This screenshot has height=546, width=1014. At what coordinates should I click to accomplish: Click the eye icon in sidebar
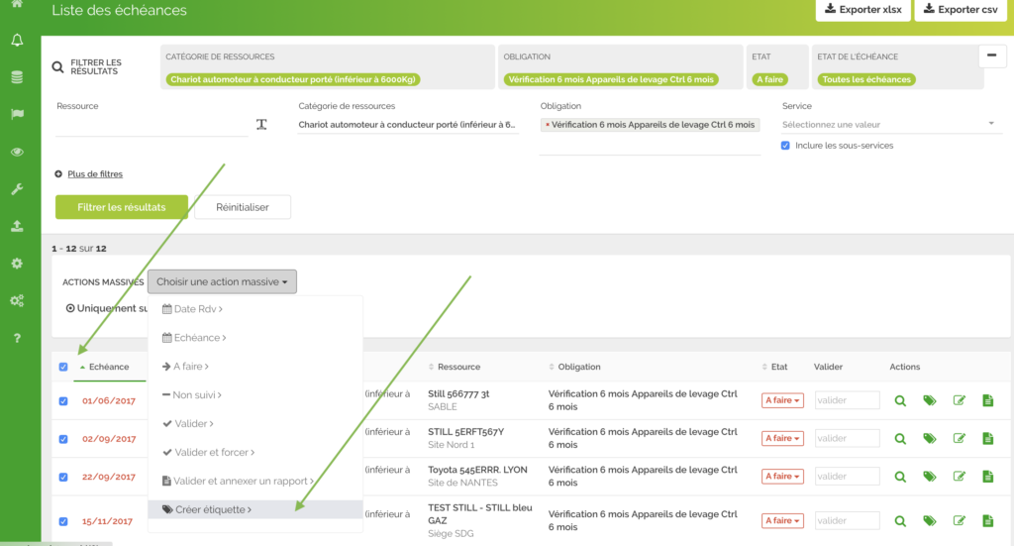click(17, 152)
